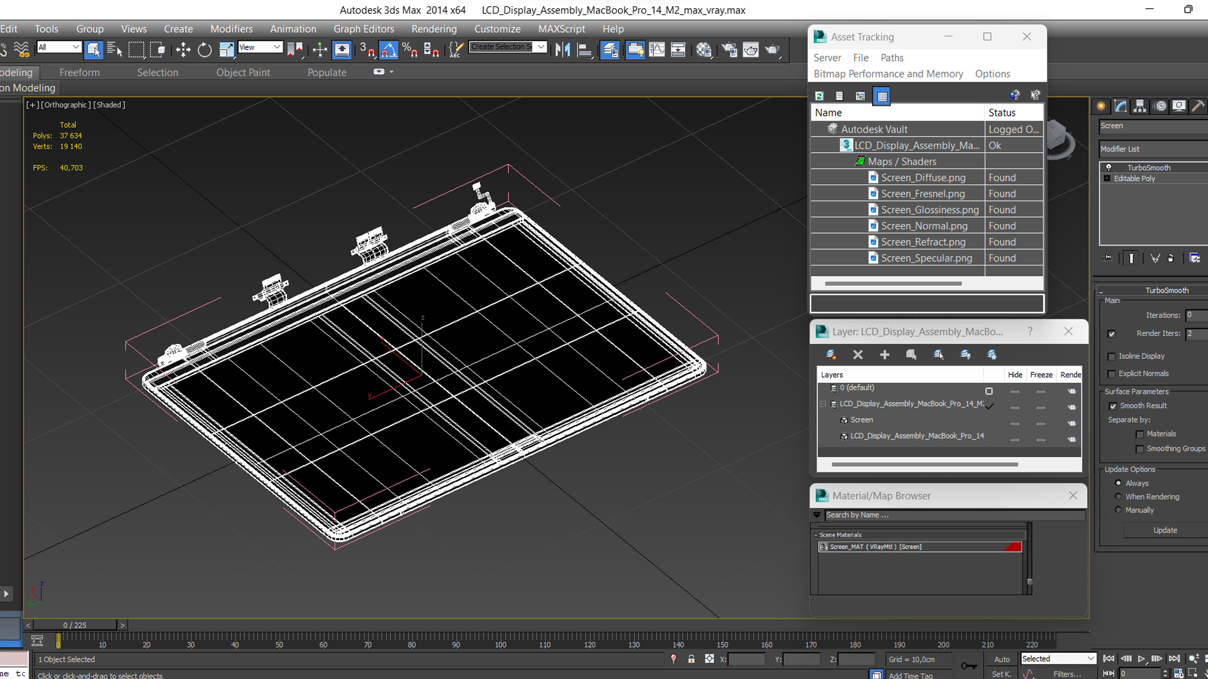Viewport: 1208px width, 679px height.
Task: Click the Mirror tool icon
Action: [x=562, y=49]
